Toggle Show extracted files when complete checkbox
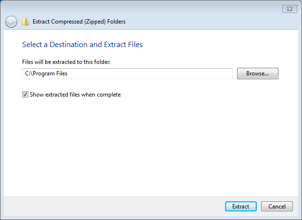Viewport: 302px width, 220px height. (x=25, y=95)
